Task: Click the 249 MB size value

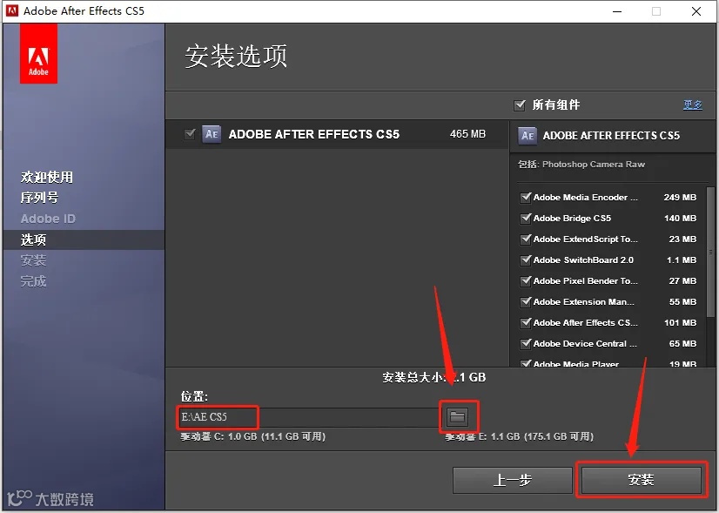Action: (680, 198)
